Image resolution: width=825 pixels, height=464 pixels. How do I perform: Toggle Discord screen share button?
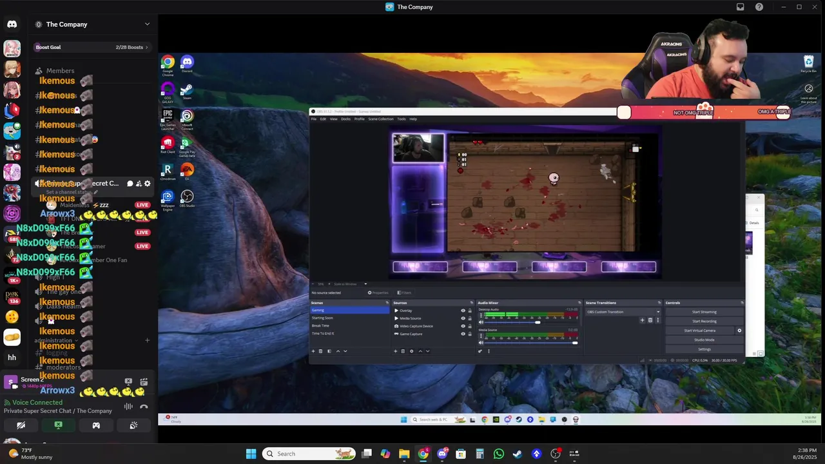(59, 425)
